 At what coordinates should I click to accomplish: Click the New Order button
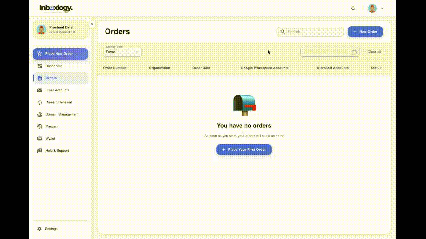point(365,32)
